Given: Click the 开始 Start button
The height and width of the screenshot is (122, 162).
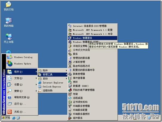Looking at the screenshot, I should click(x=6, y=118).
